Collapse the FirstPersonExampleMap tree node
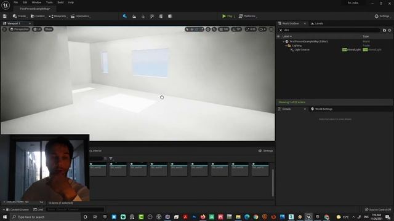This screenshot has width=394, height=221. [x=283, y=42]
